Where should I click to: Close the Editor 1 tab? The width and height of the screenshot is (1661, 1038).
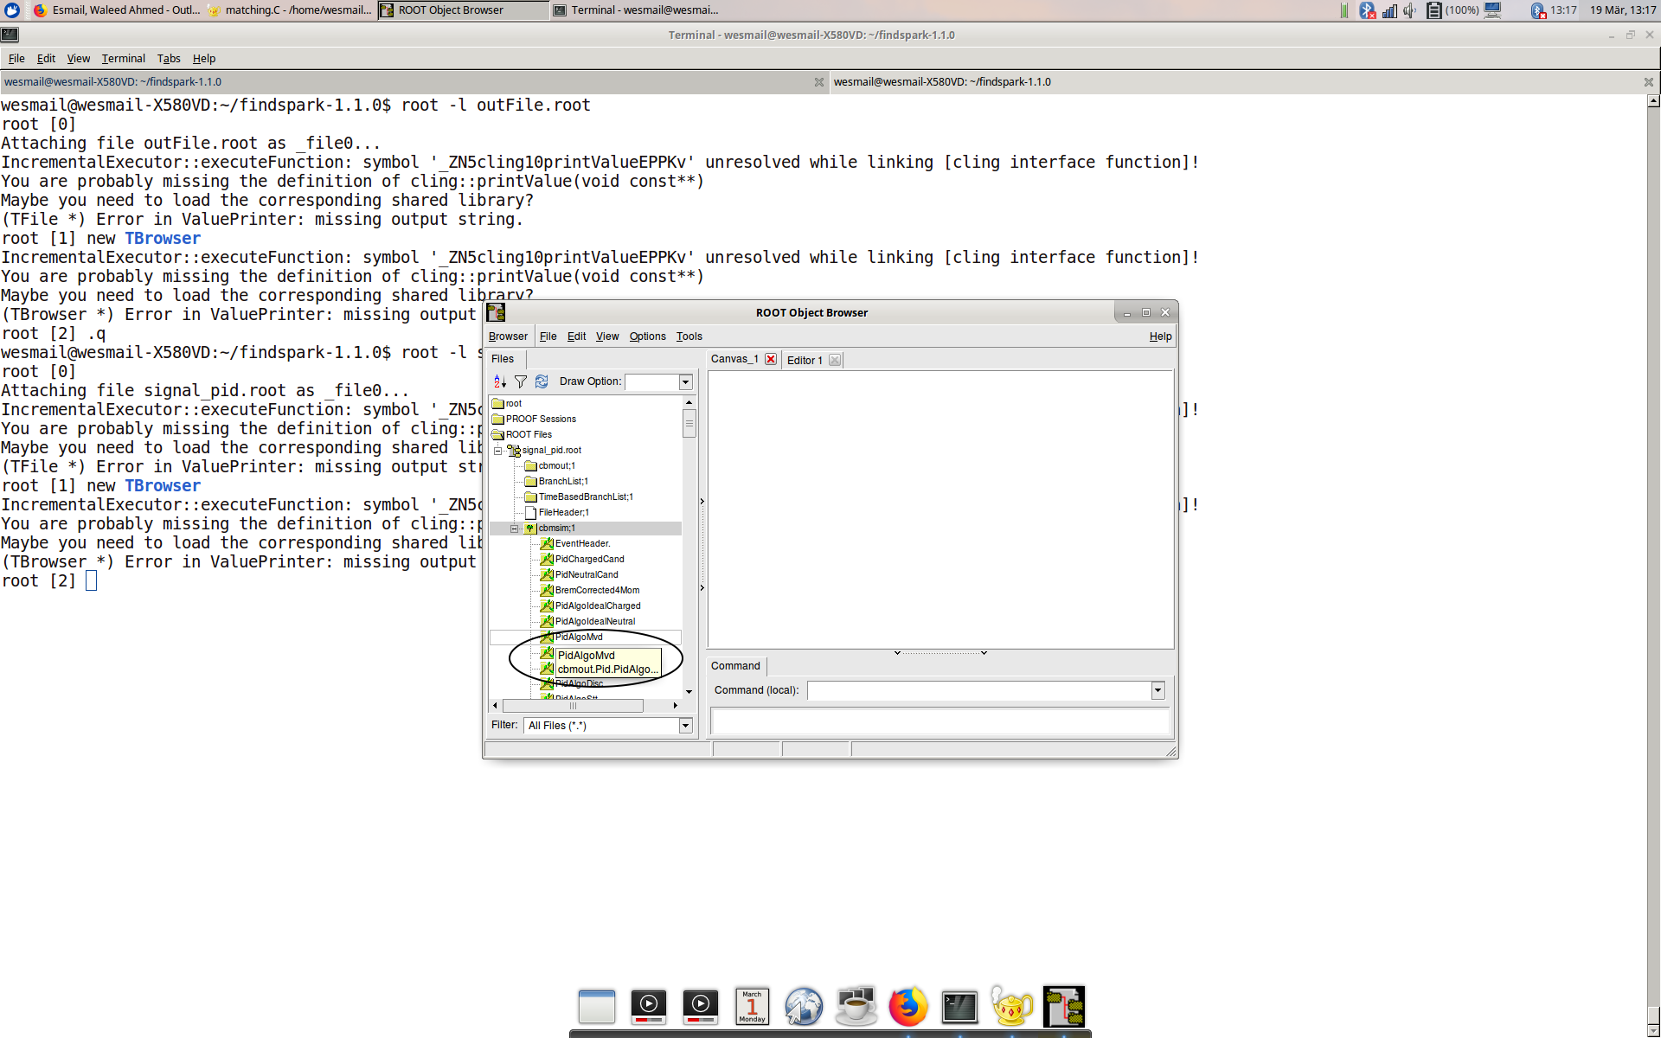click(835, 361)
